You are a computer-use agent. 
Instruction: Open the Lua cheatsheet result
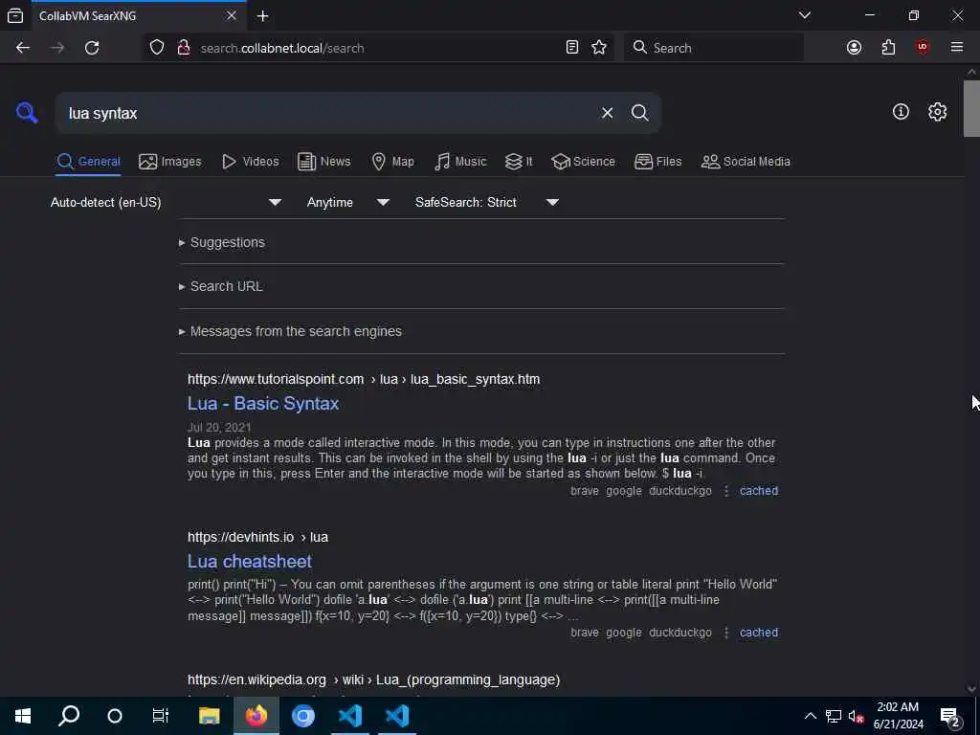(250, 561)
